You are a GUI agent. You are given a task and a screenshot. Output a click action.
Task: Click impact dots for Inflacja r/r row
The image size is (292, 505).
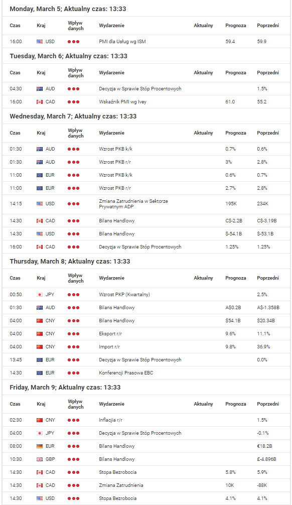(73, 420)
